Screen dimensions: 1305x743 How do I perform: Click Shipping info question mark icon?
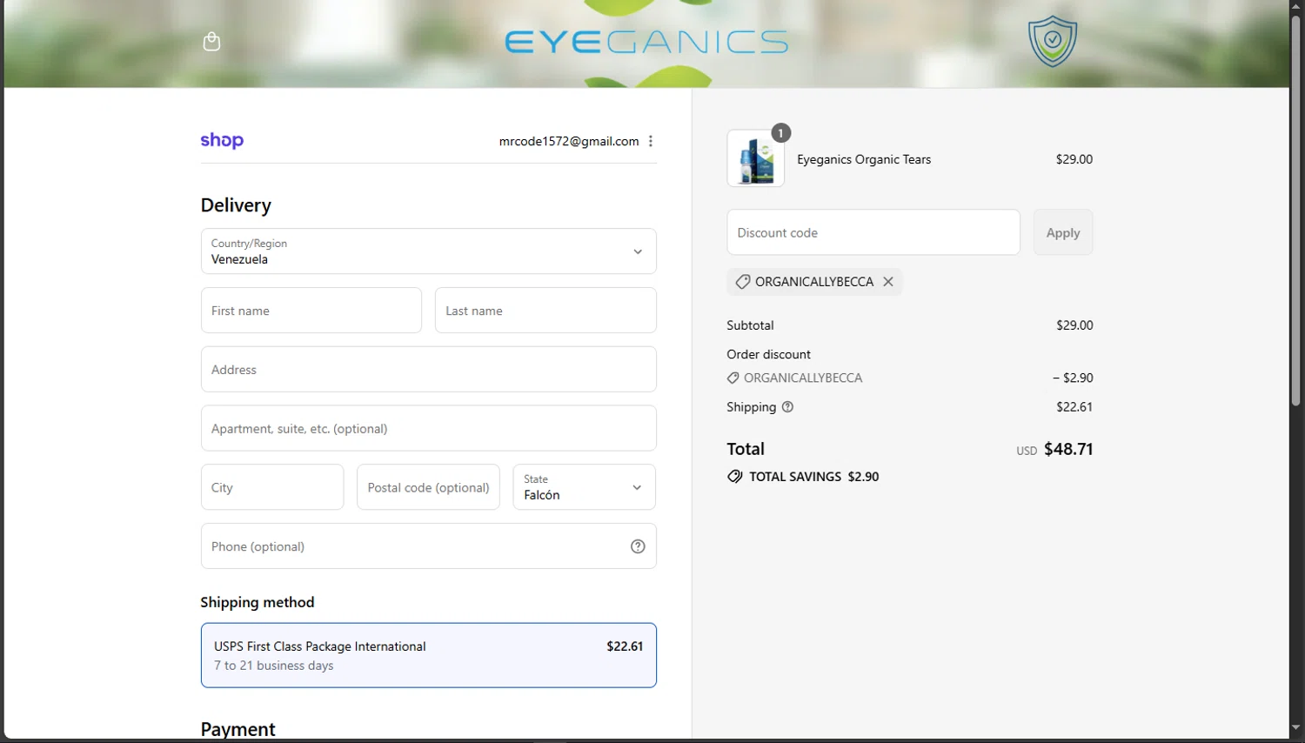point(787,406)
